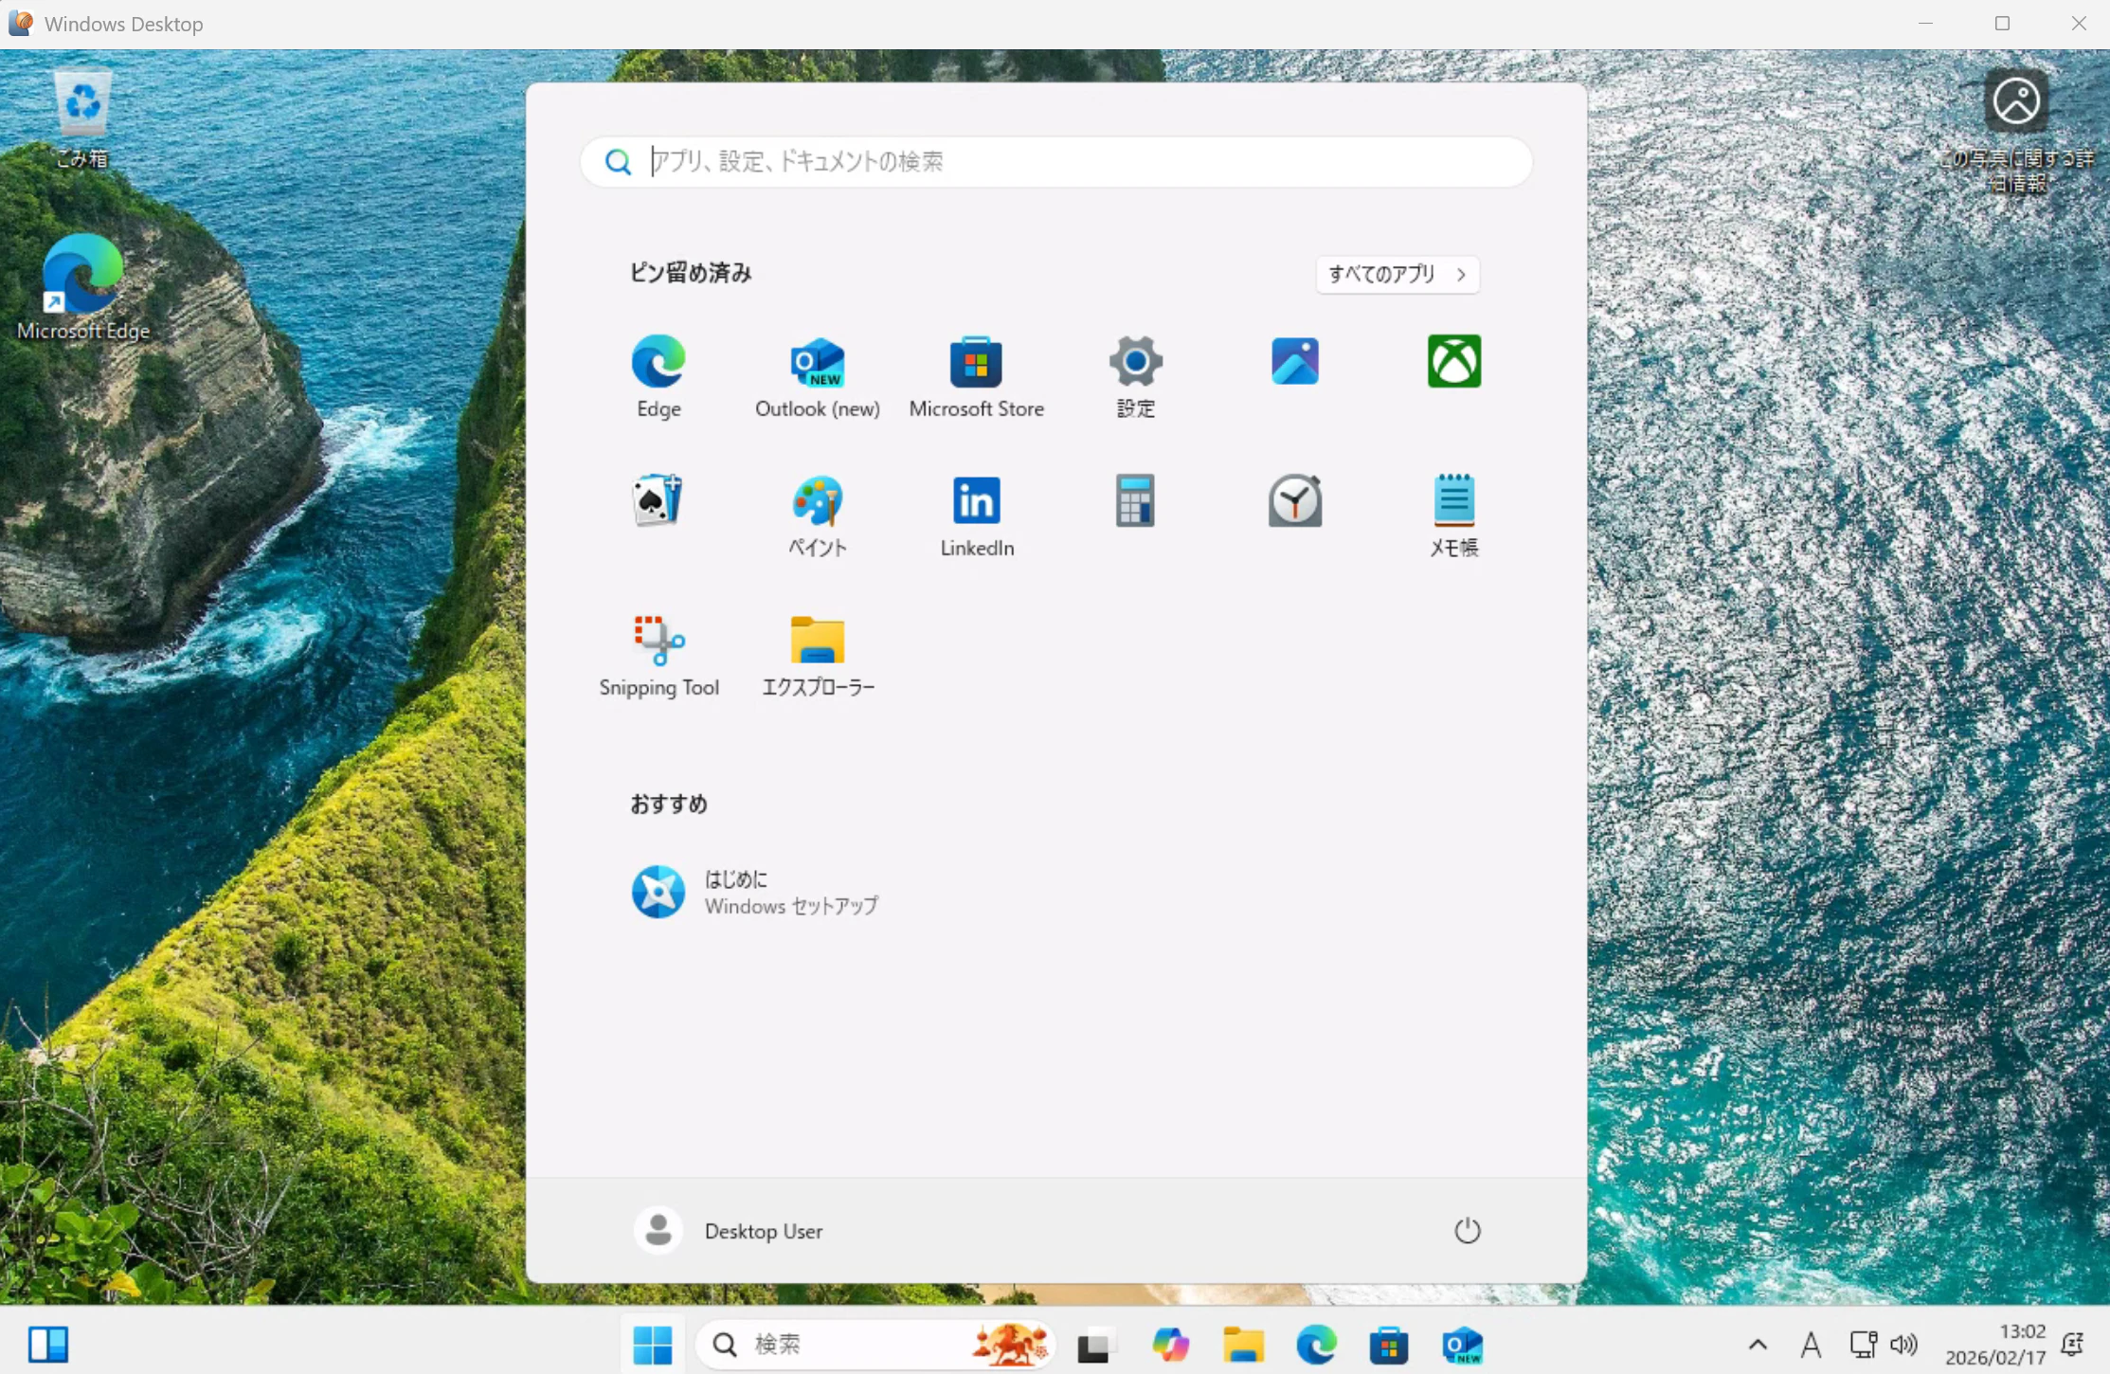2110x1374 pixels.
Task: Show hidden tray icons chevron
Action: coord(1758,1344)
